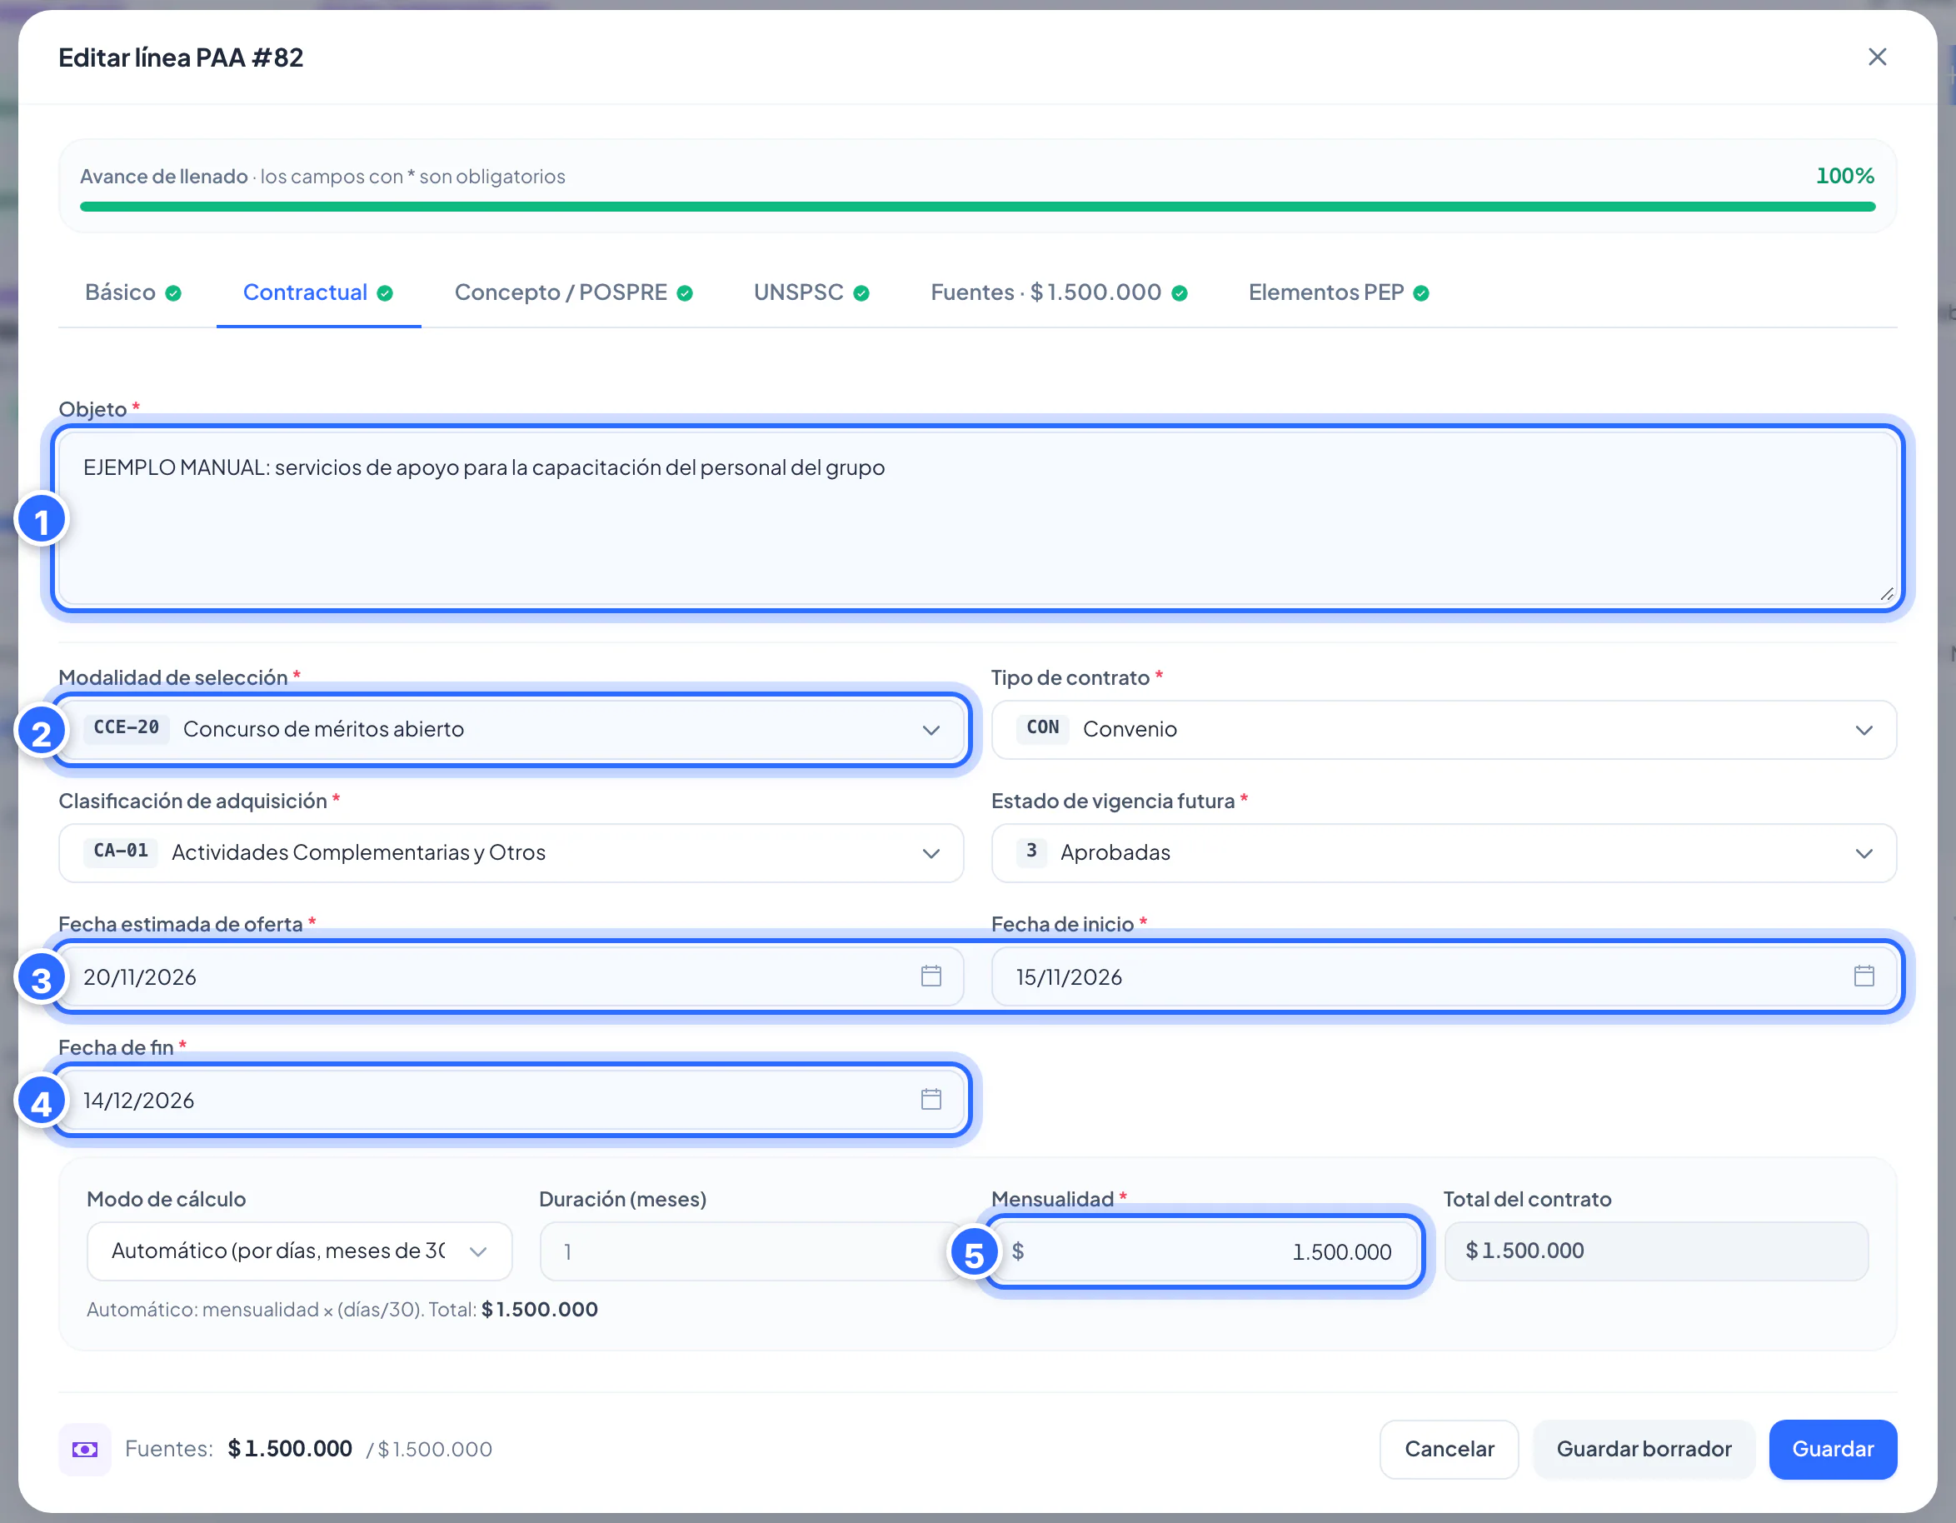Click the green check beside Concepto / POSPRE
This screenshot has height=1523, width=1956.
pyautogui.click(x=685, y=293)
